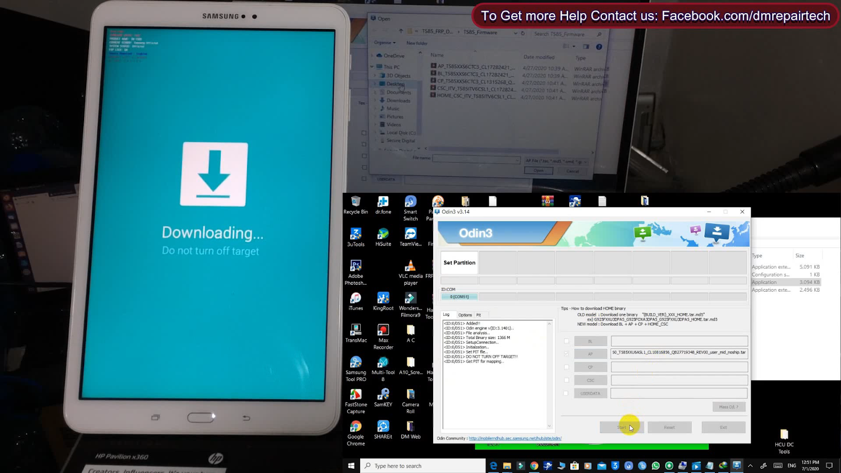Image resolution: width=841 pixels, height=473 pixels.
Task: Launch Multi-Tool 8 desktop icon
Action: coord(383,369)
